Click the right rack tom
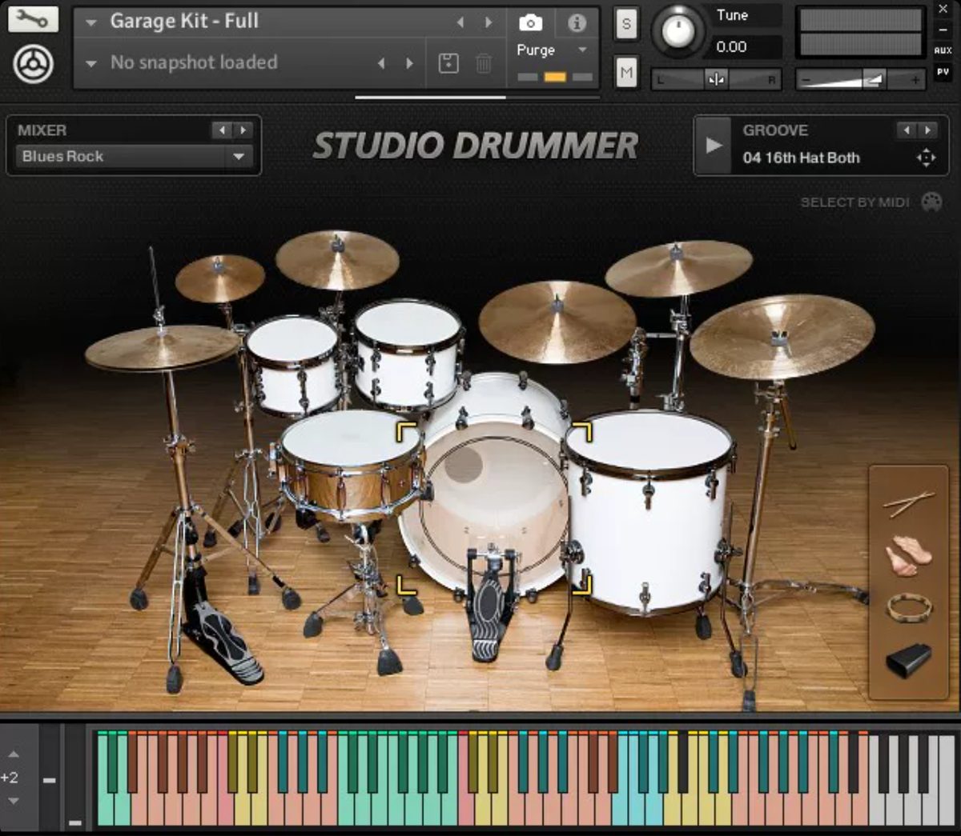The width and height of the screenshot is (961, 836). [408, 354]
